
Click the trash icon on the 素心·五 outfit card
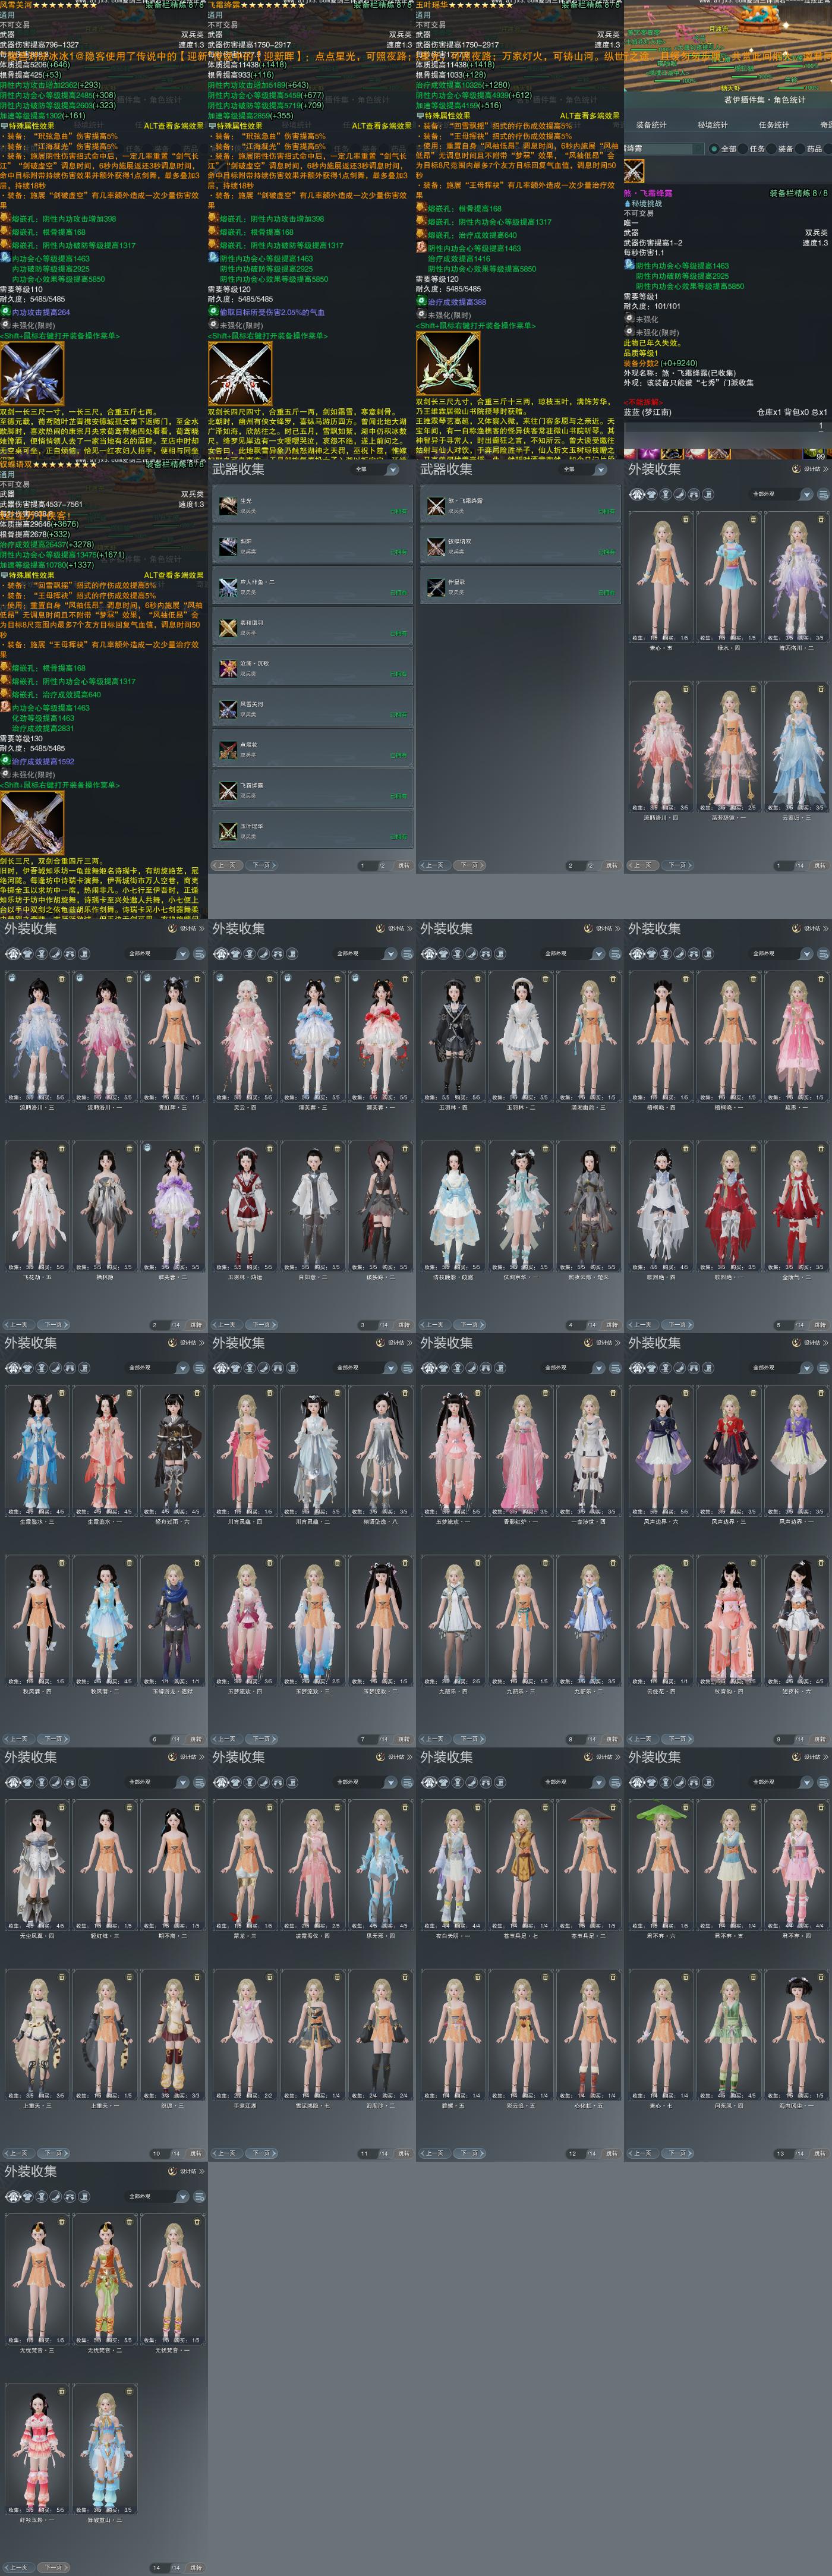(685, 519)
